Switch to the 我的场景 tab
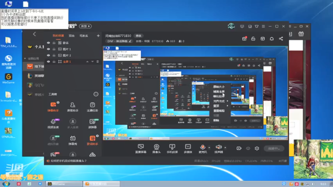This screenshot has height=187, width=333. point(58,36)
